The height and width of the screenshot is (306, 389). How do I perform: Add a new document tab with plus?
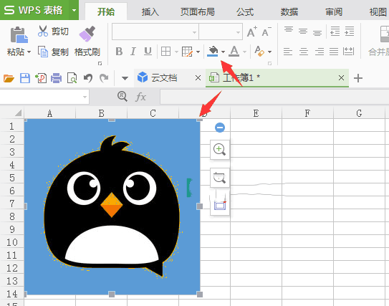coord(358,78)
